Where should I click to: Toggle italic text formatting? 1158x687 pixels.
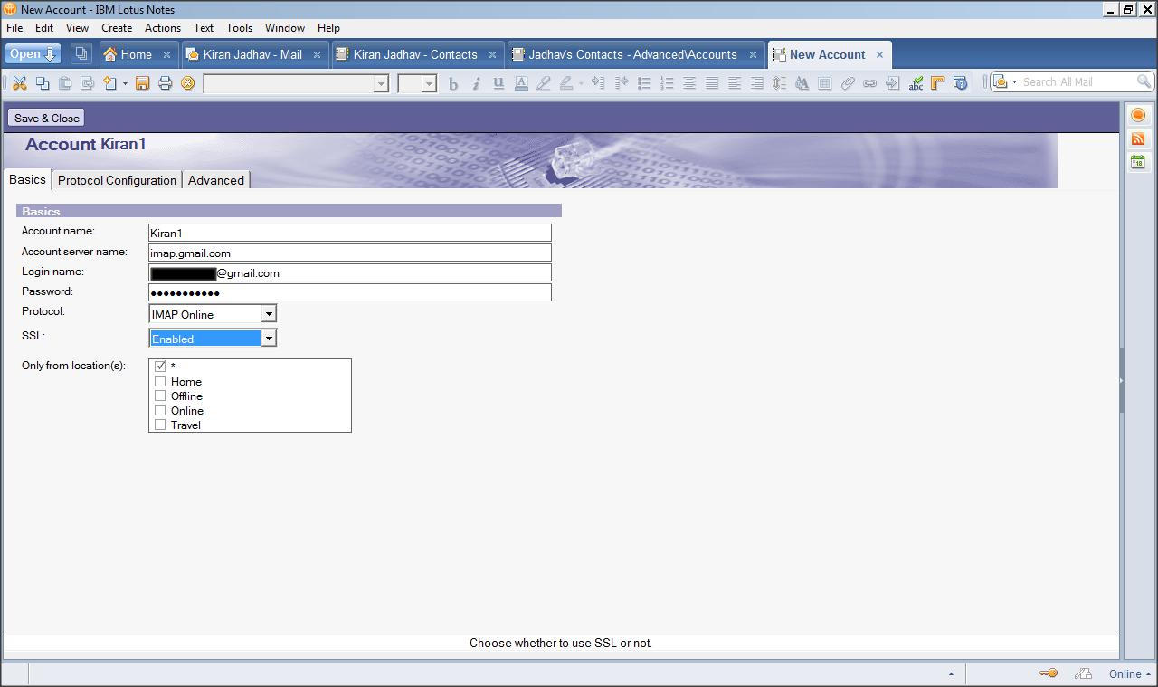(x=476, y=83)
